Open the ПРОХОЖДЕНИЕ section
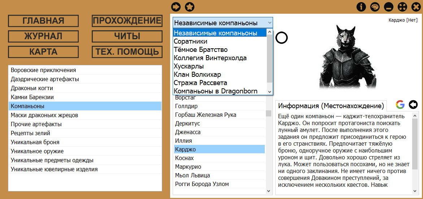 point(127,21)
